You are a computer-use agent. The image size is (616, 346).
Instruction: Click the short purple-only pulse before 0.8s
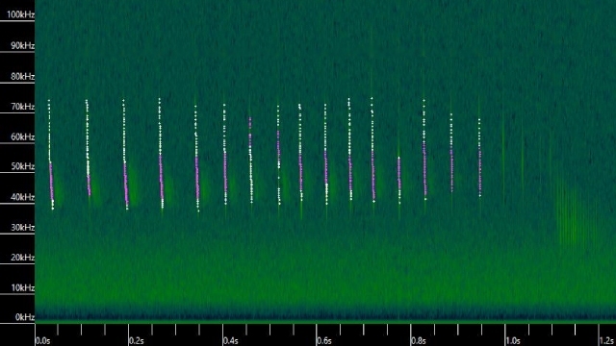pyautogui.click(x=399, y=180)
